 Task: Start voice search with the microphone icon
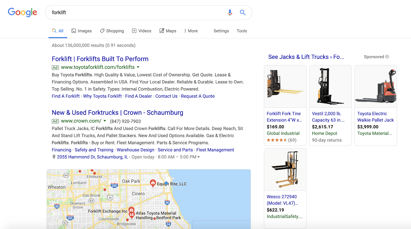point(230,12)
